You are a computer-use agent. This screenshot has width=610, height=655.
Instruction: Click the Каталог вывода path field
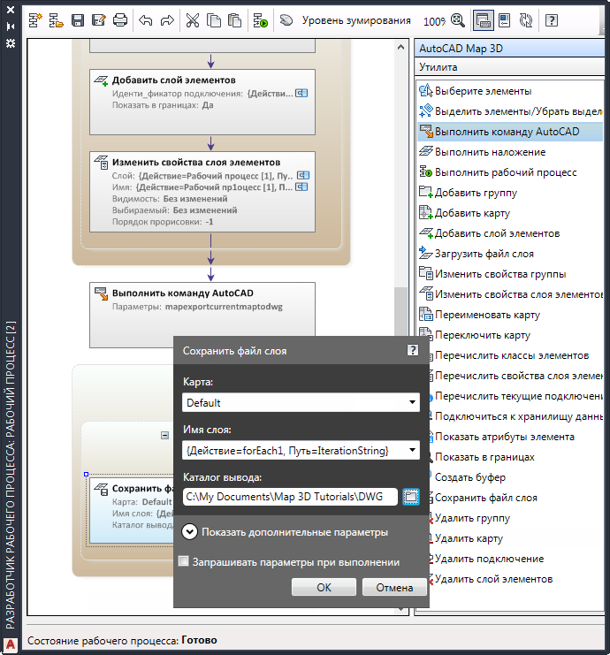coord(290,497)
